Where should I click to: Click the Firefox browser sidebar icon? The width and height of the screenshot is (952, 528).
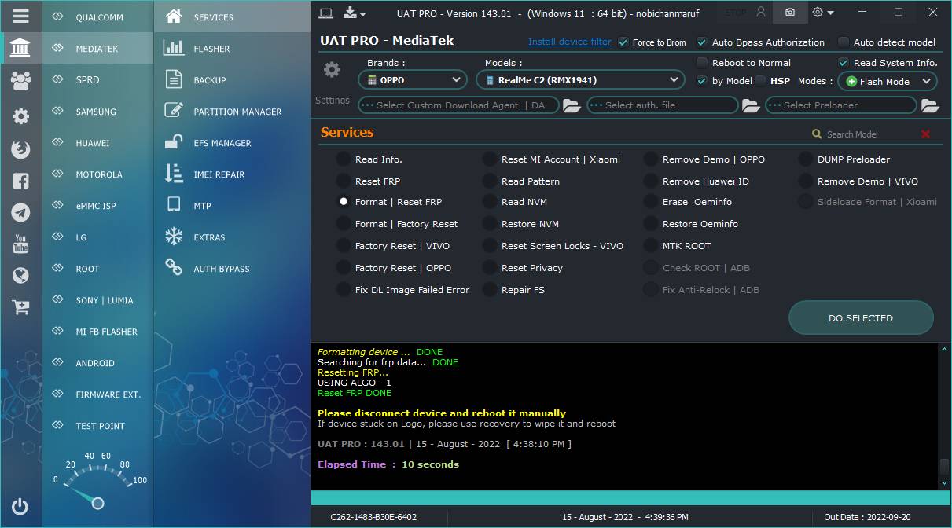pos(20,148)
